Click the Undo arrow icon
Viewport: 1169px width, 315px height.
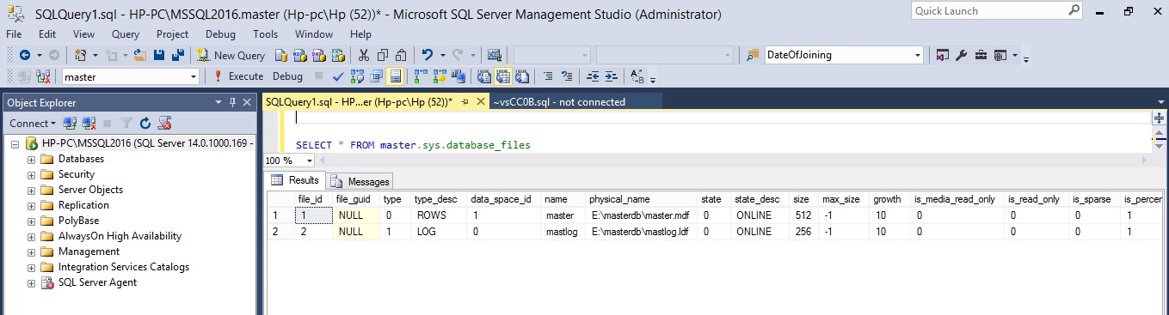[428, 55]
